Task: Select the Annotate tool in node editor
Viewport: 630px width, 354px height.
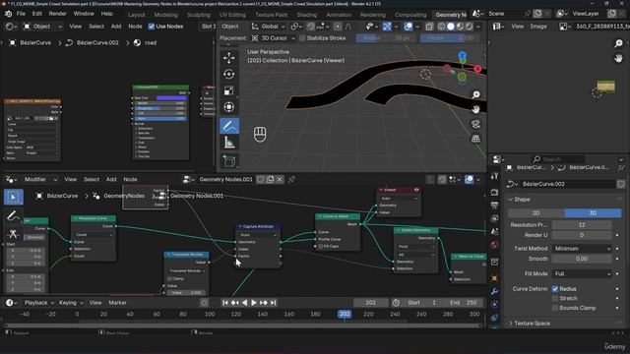Action: 13,216
